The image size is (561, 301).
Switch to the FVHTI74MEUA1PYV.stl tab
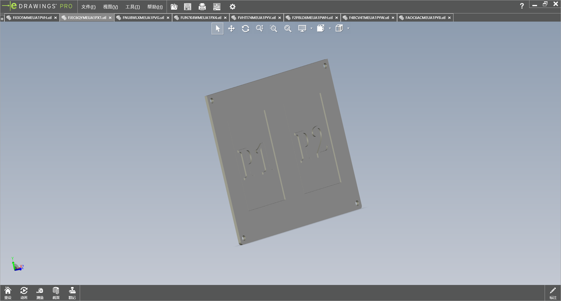(257, 18)
